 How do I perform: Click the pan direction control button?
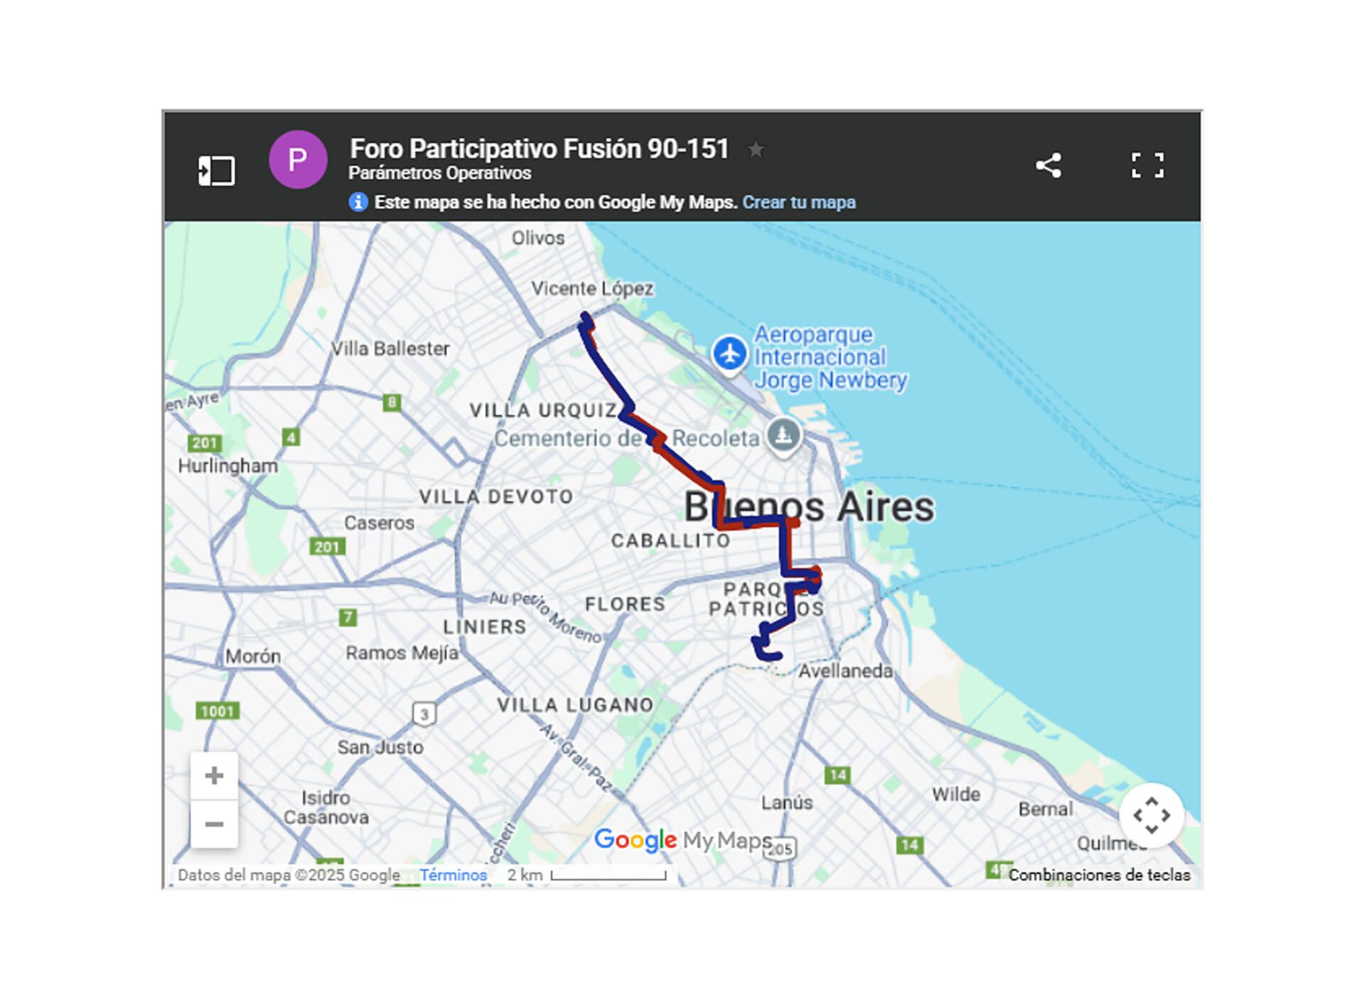click(1151, 815)
